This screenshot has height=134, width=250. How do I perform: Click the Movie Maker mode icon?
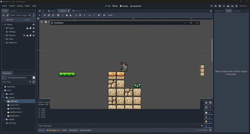pyautogui.click(x=236, y=6)
